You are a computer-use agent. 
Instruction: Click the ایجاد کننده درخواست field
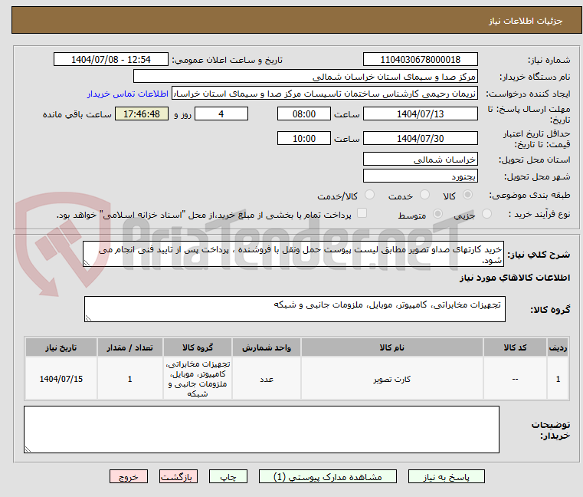point(324,94)
